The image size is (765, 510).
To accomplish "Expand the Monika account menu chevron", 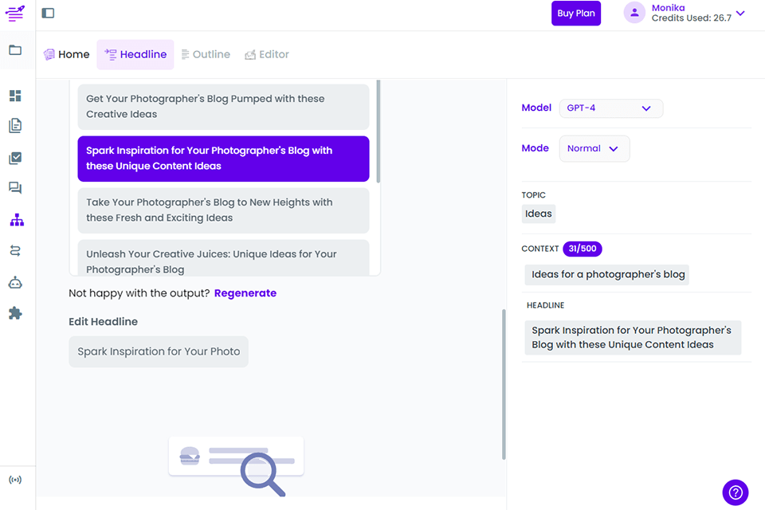I will pyautogui.click(x=740, y=14).
